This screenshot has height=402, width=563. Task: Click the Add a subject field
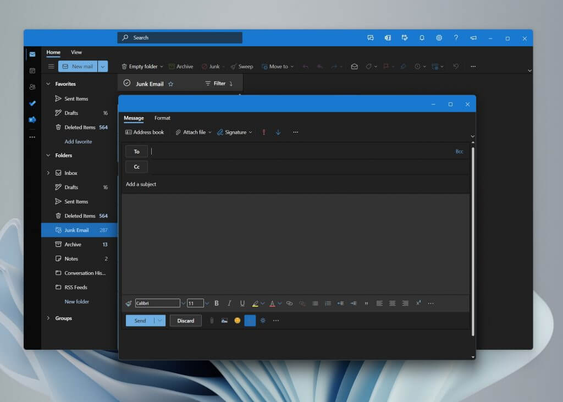[296, 184]
